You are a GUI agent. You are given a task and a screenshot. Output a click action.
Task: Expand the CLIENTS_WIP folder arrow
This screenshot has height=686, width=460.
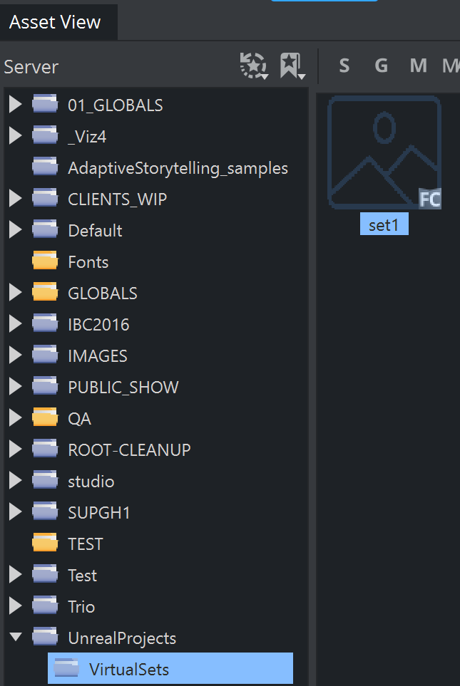coord(15,199)
